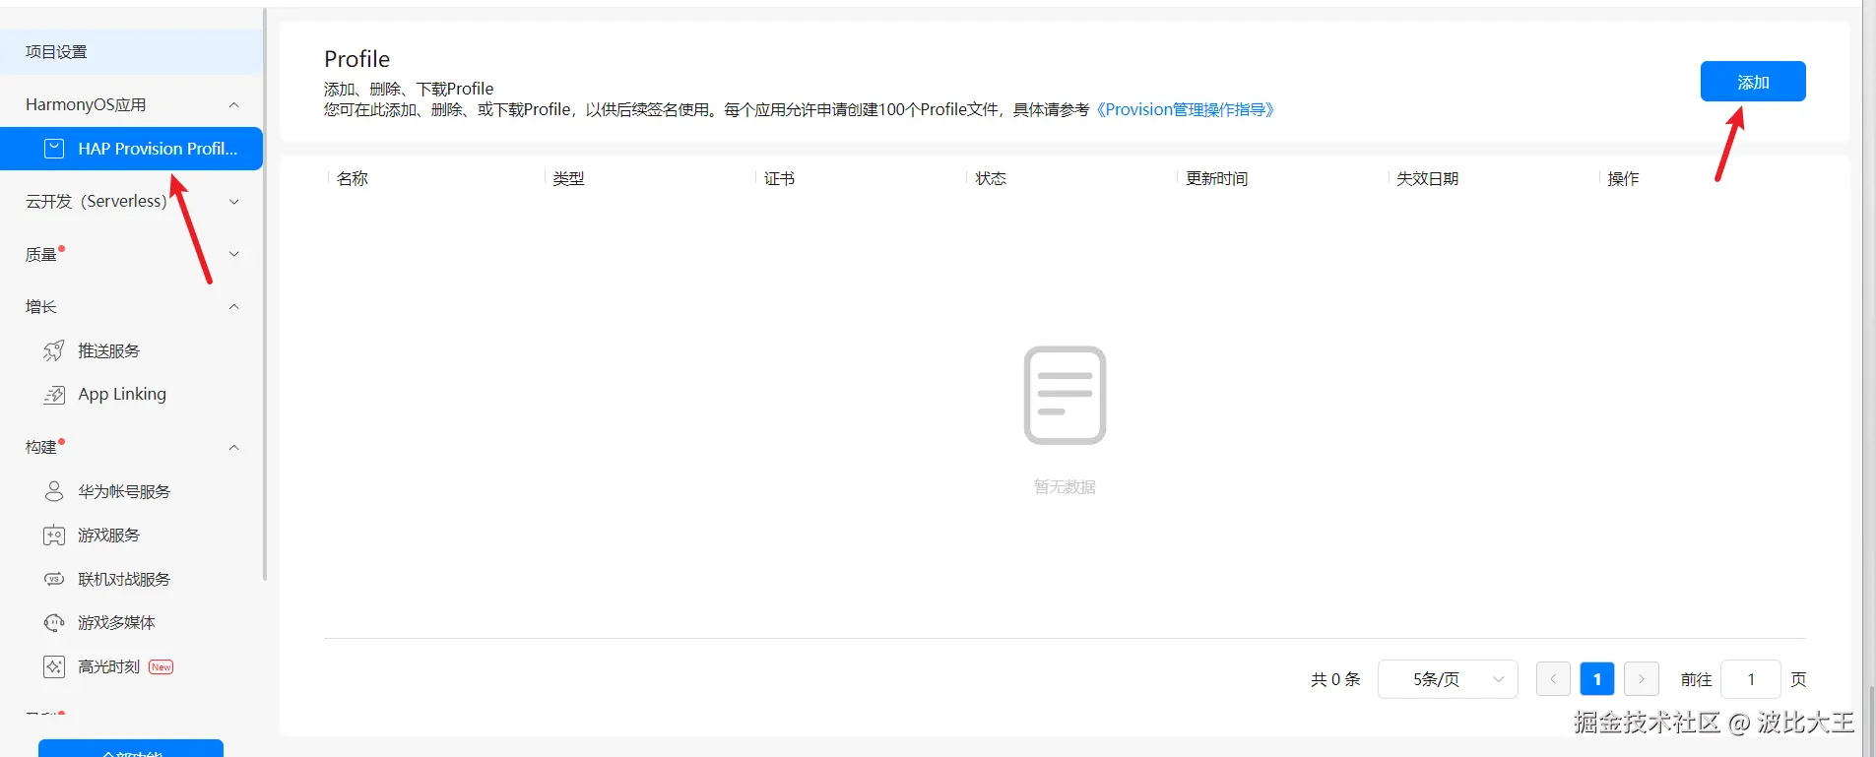
Task: Open 联机对战服务 menu item
Action: pos(131,579)
